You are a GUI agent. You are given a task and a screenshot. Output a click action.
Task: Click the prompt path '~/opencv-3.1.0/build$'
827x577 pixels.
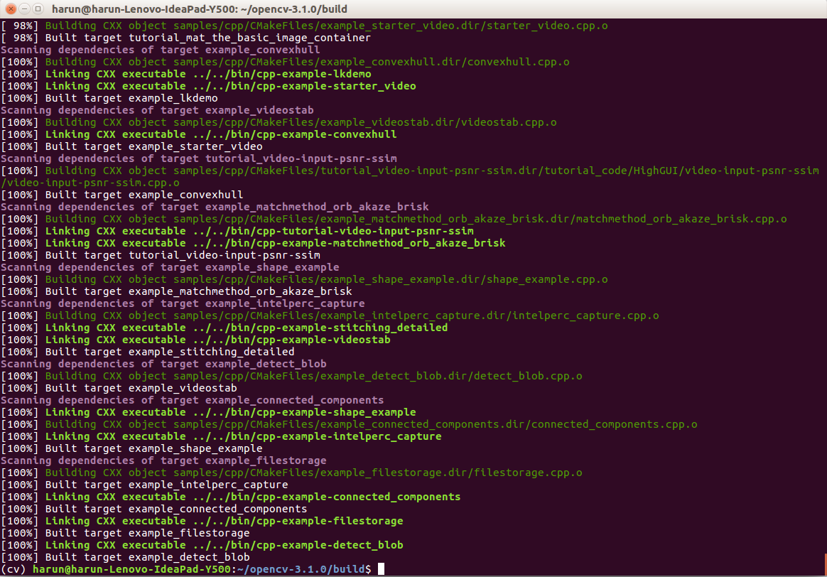304,570
